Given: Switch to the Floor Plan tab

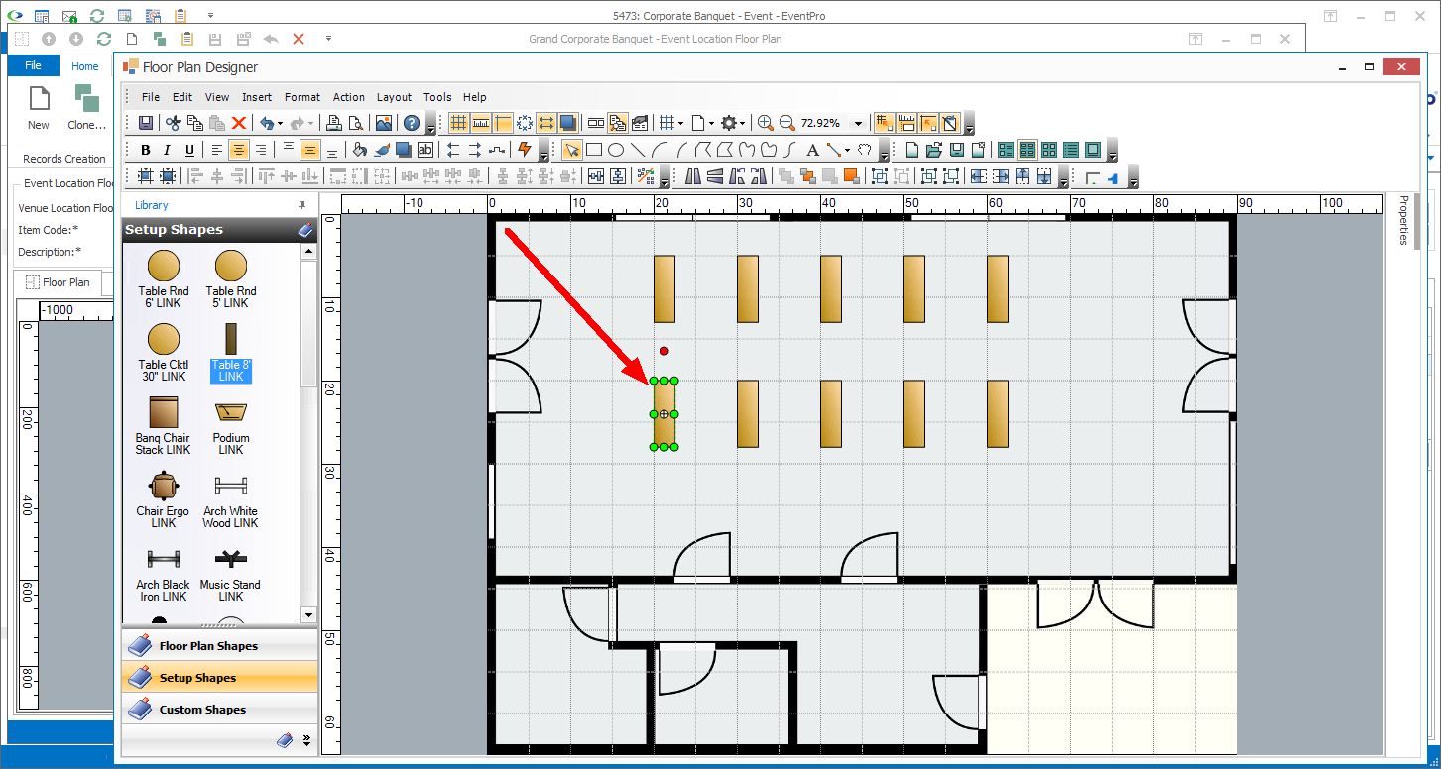Looking at the screenshot, I should [x=58, y=282].
